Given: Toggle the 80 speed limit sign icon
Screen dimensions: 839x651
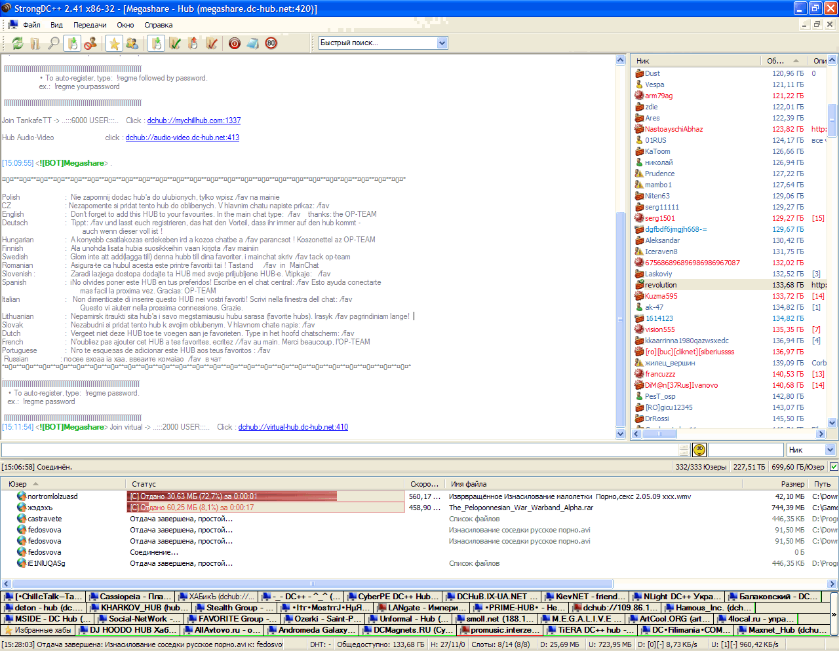Looking at the screenshot, I should pos(271,43).
